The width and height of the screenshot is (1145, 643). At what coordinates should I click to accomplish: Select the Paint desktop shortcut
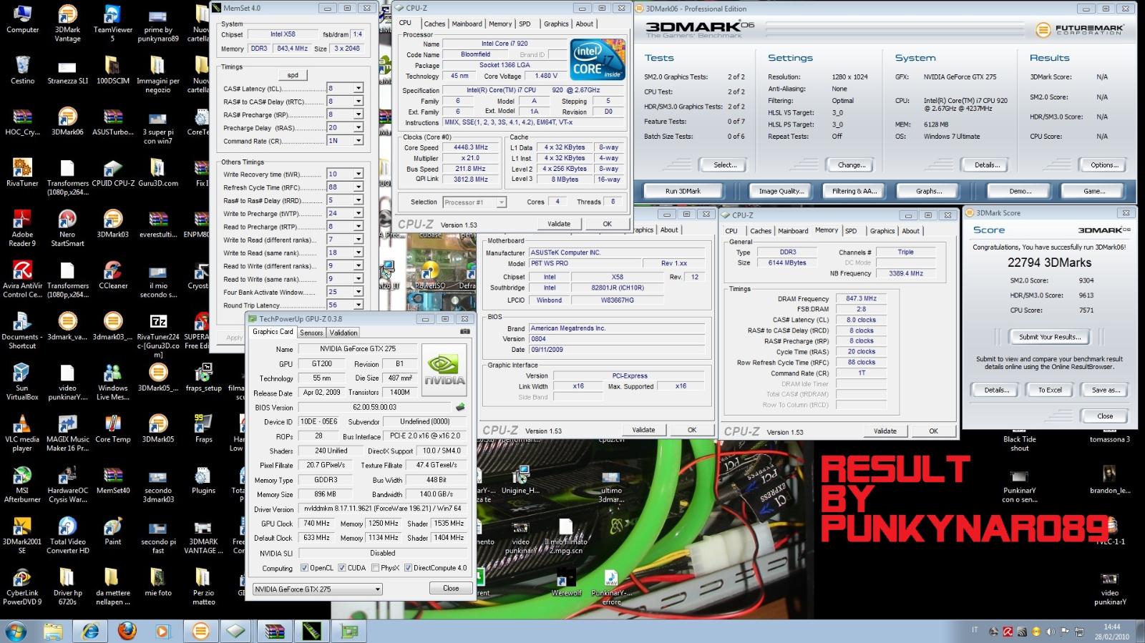pos(112,531)
